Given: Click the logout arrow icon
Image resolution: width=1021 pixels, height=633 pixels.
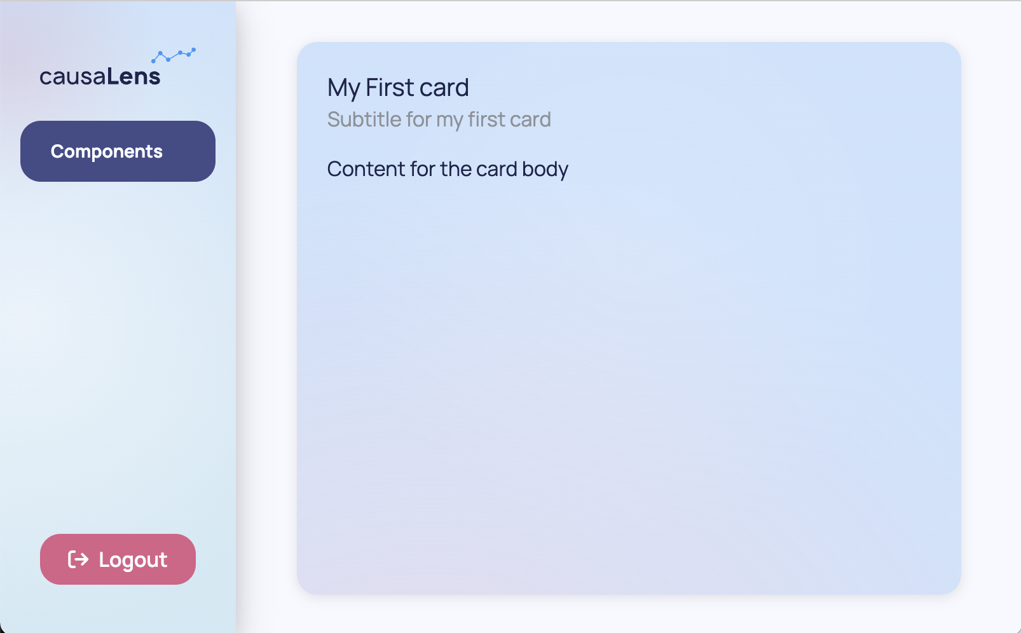Looking at the screenshot, I should [78, 559].
